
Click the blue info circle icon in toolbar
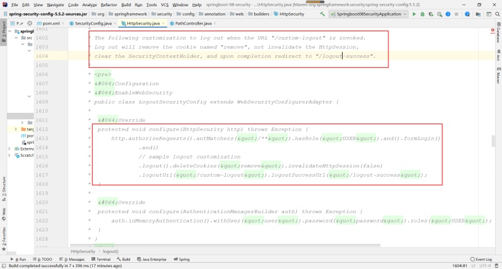(448, 14)
